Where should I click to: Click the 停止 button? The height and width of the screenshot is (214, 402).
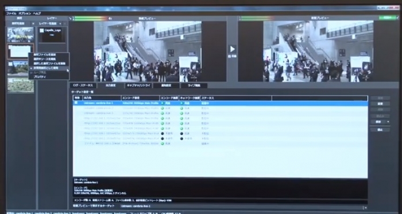(380, 130)
